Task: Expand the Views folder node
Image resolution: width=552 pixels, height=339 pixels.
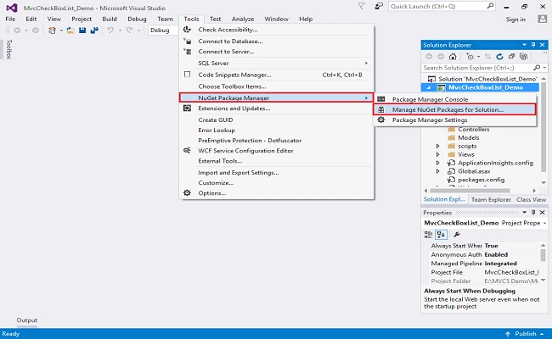Action: pyautogui.click(x=437, y=154)
